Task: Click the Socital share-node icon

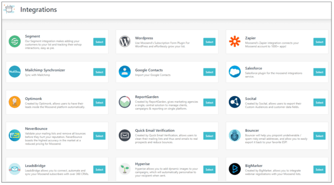Action: point(234,102)
